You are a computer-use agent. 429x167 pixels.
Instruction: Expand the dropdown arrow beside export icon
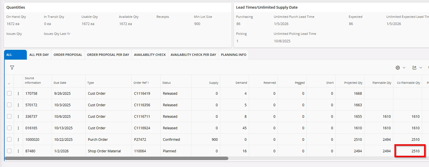(x=421, y=68)
